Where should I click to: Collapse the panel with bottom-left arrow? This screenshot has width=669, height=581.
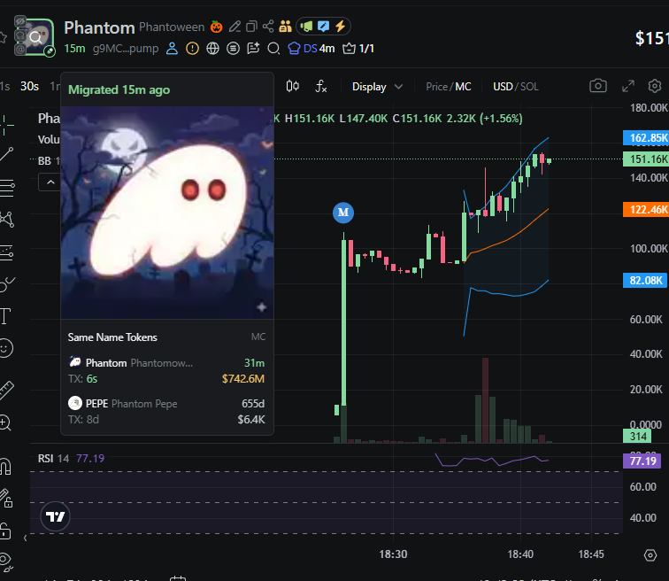[x=25, y=538]
